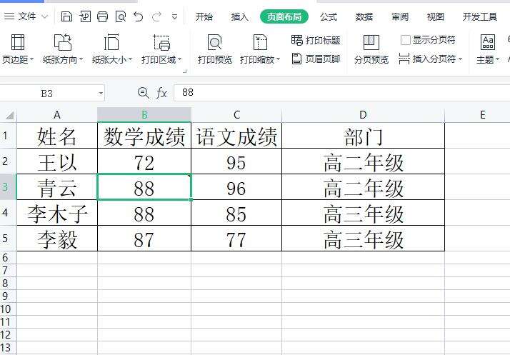The image size is (510, 355).
Task: Click the zoom magnifier icon beside fx
Action: coord(143,93)
